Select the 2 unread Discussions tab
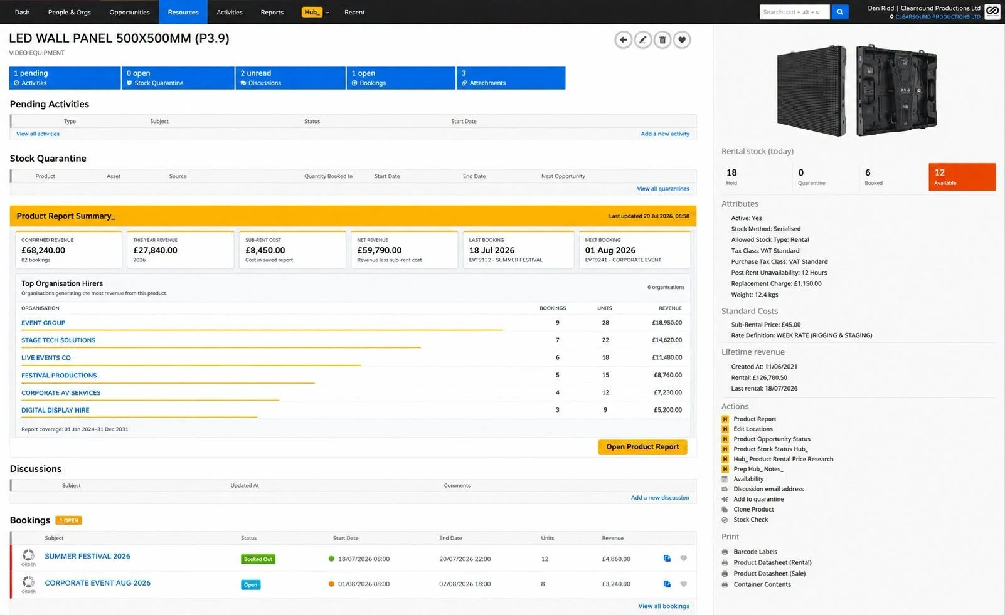Viewport: 1005px width, 615px height. coord(290,78)
